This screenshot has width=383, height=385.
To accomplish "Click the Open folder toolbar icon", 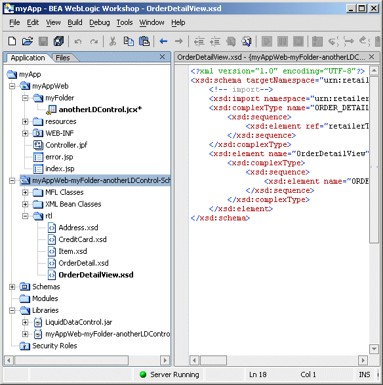I will point(28,41).
